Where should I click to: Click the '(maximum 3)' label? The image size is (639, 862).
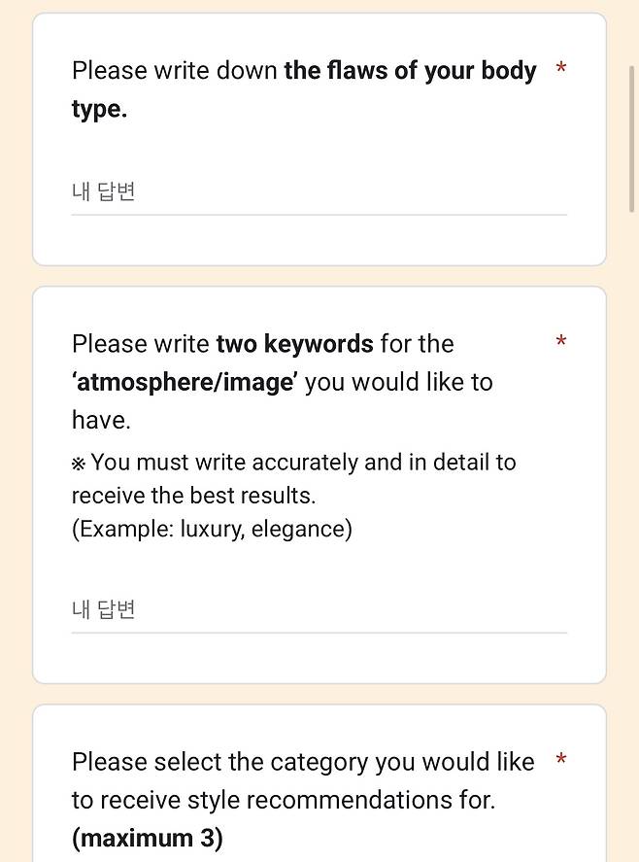[x=147, y=838]
